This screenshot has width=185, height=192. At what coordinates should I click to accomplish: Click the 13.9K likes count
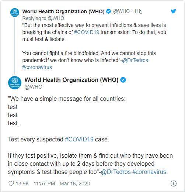[x=22, y=184]
